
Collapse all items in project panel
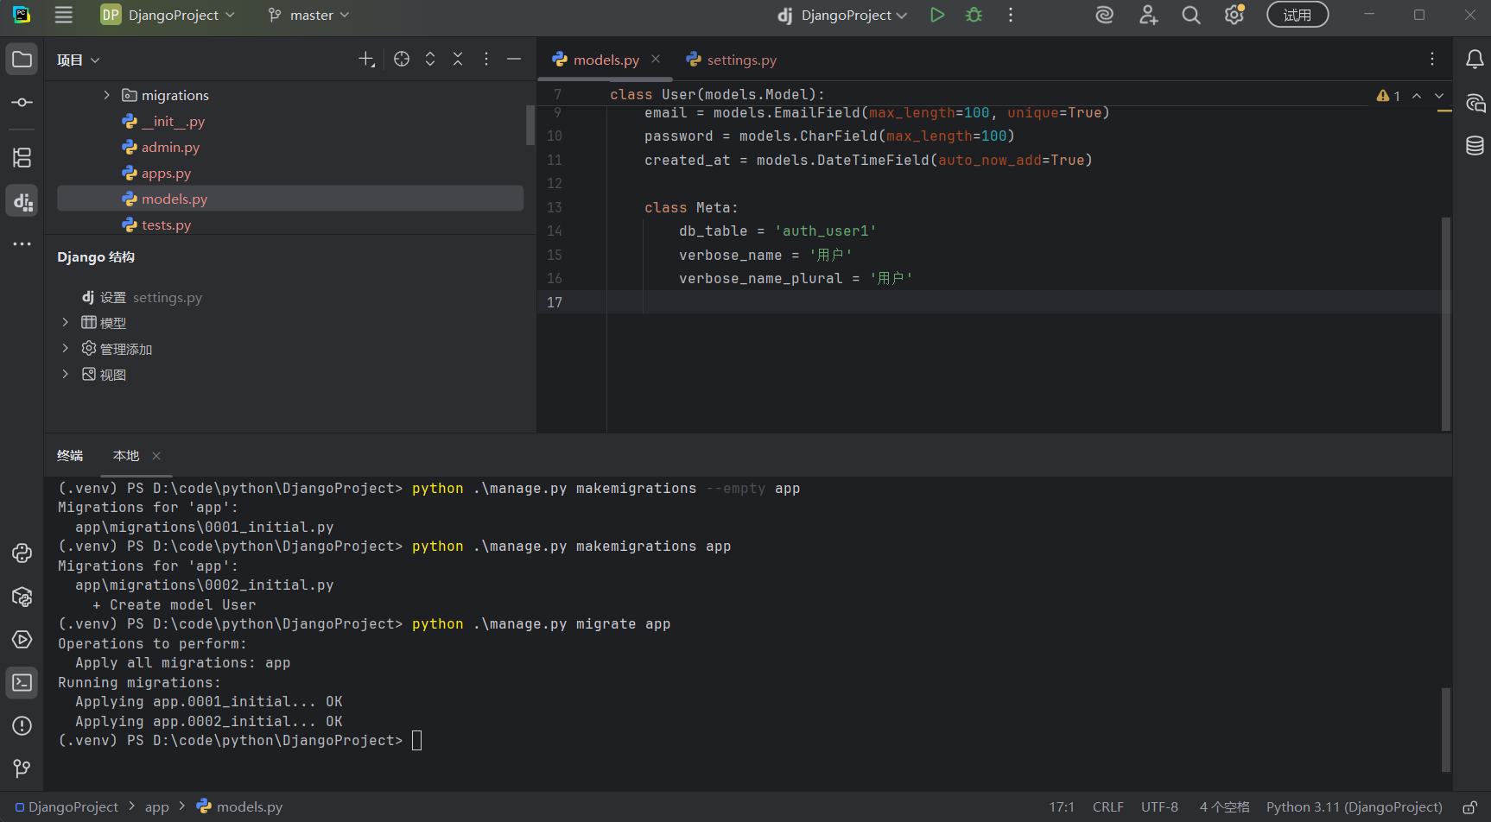(458, 59)
